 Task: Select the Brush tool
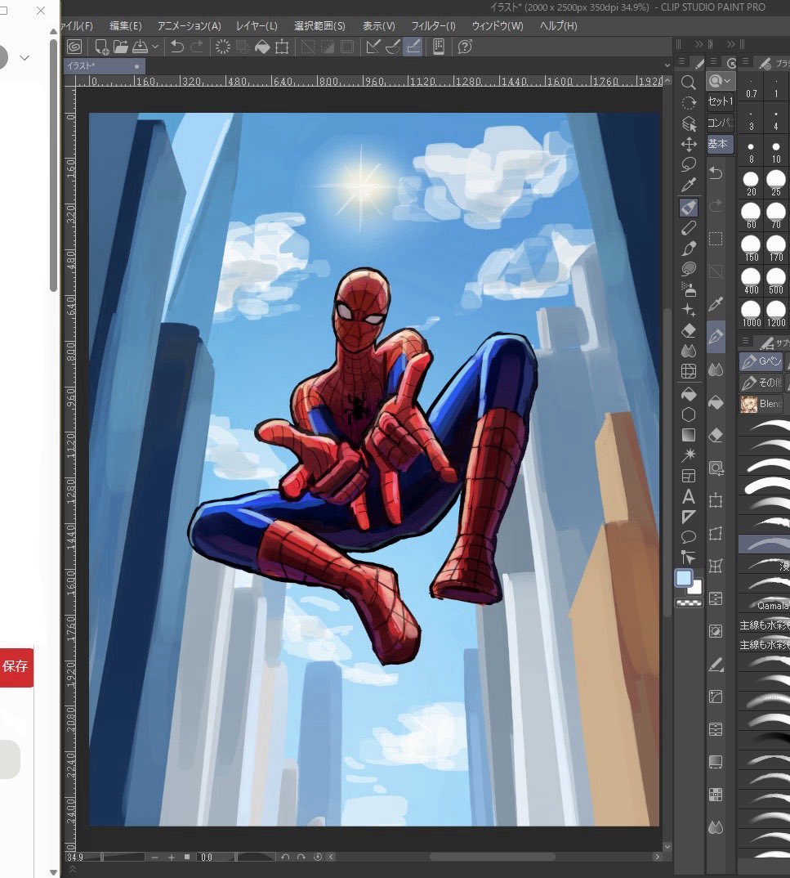click(689, 248)
